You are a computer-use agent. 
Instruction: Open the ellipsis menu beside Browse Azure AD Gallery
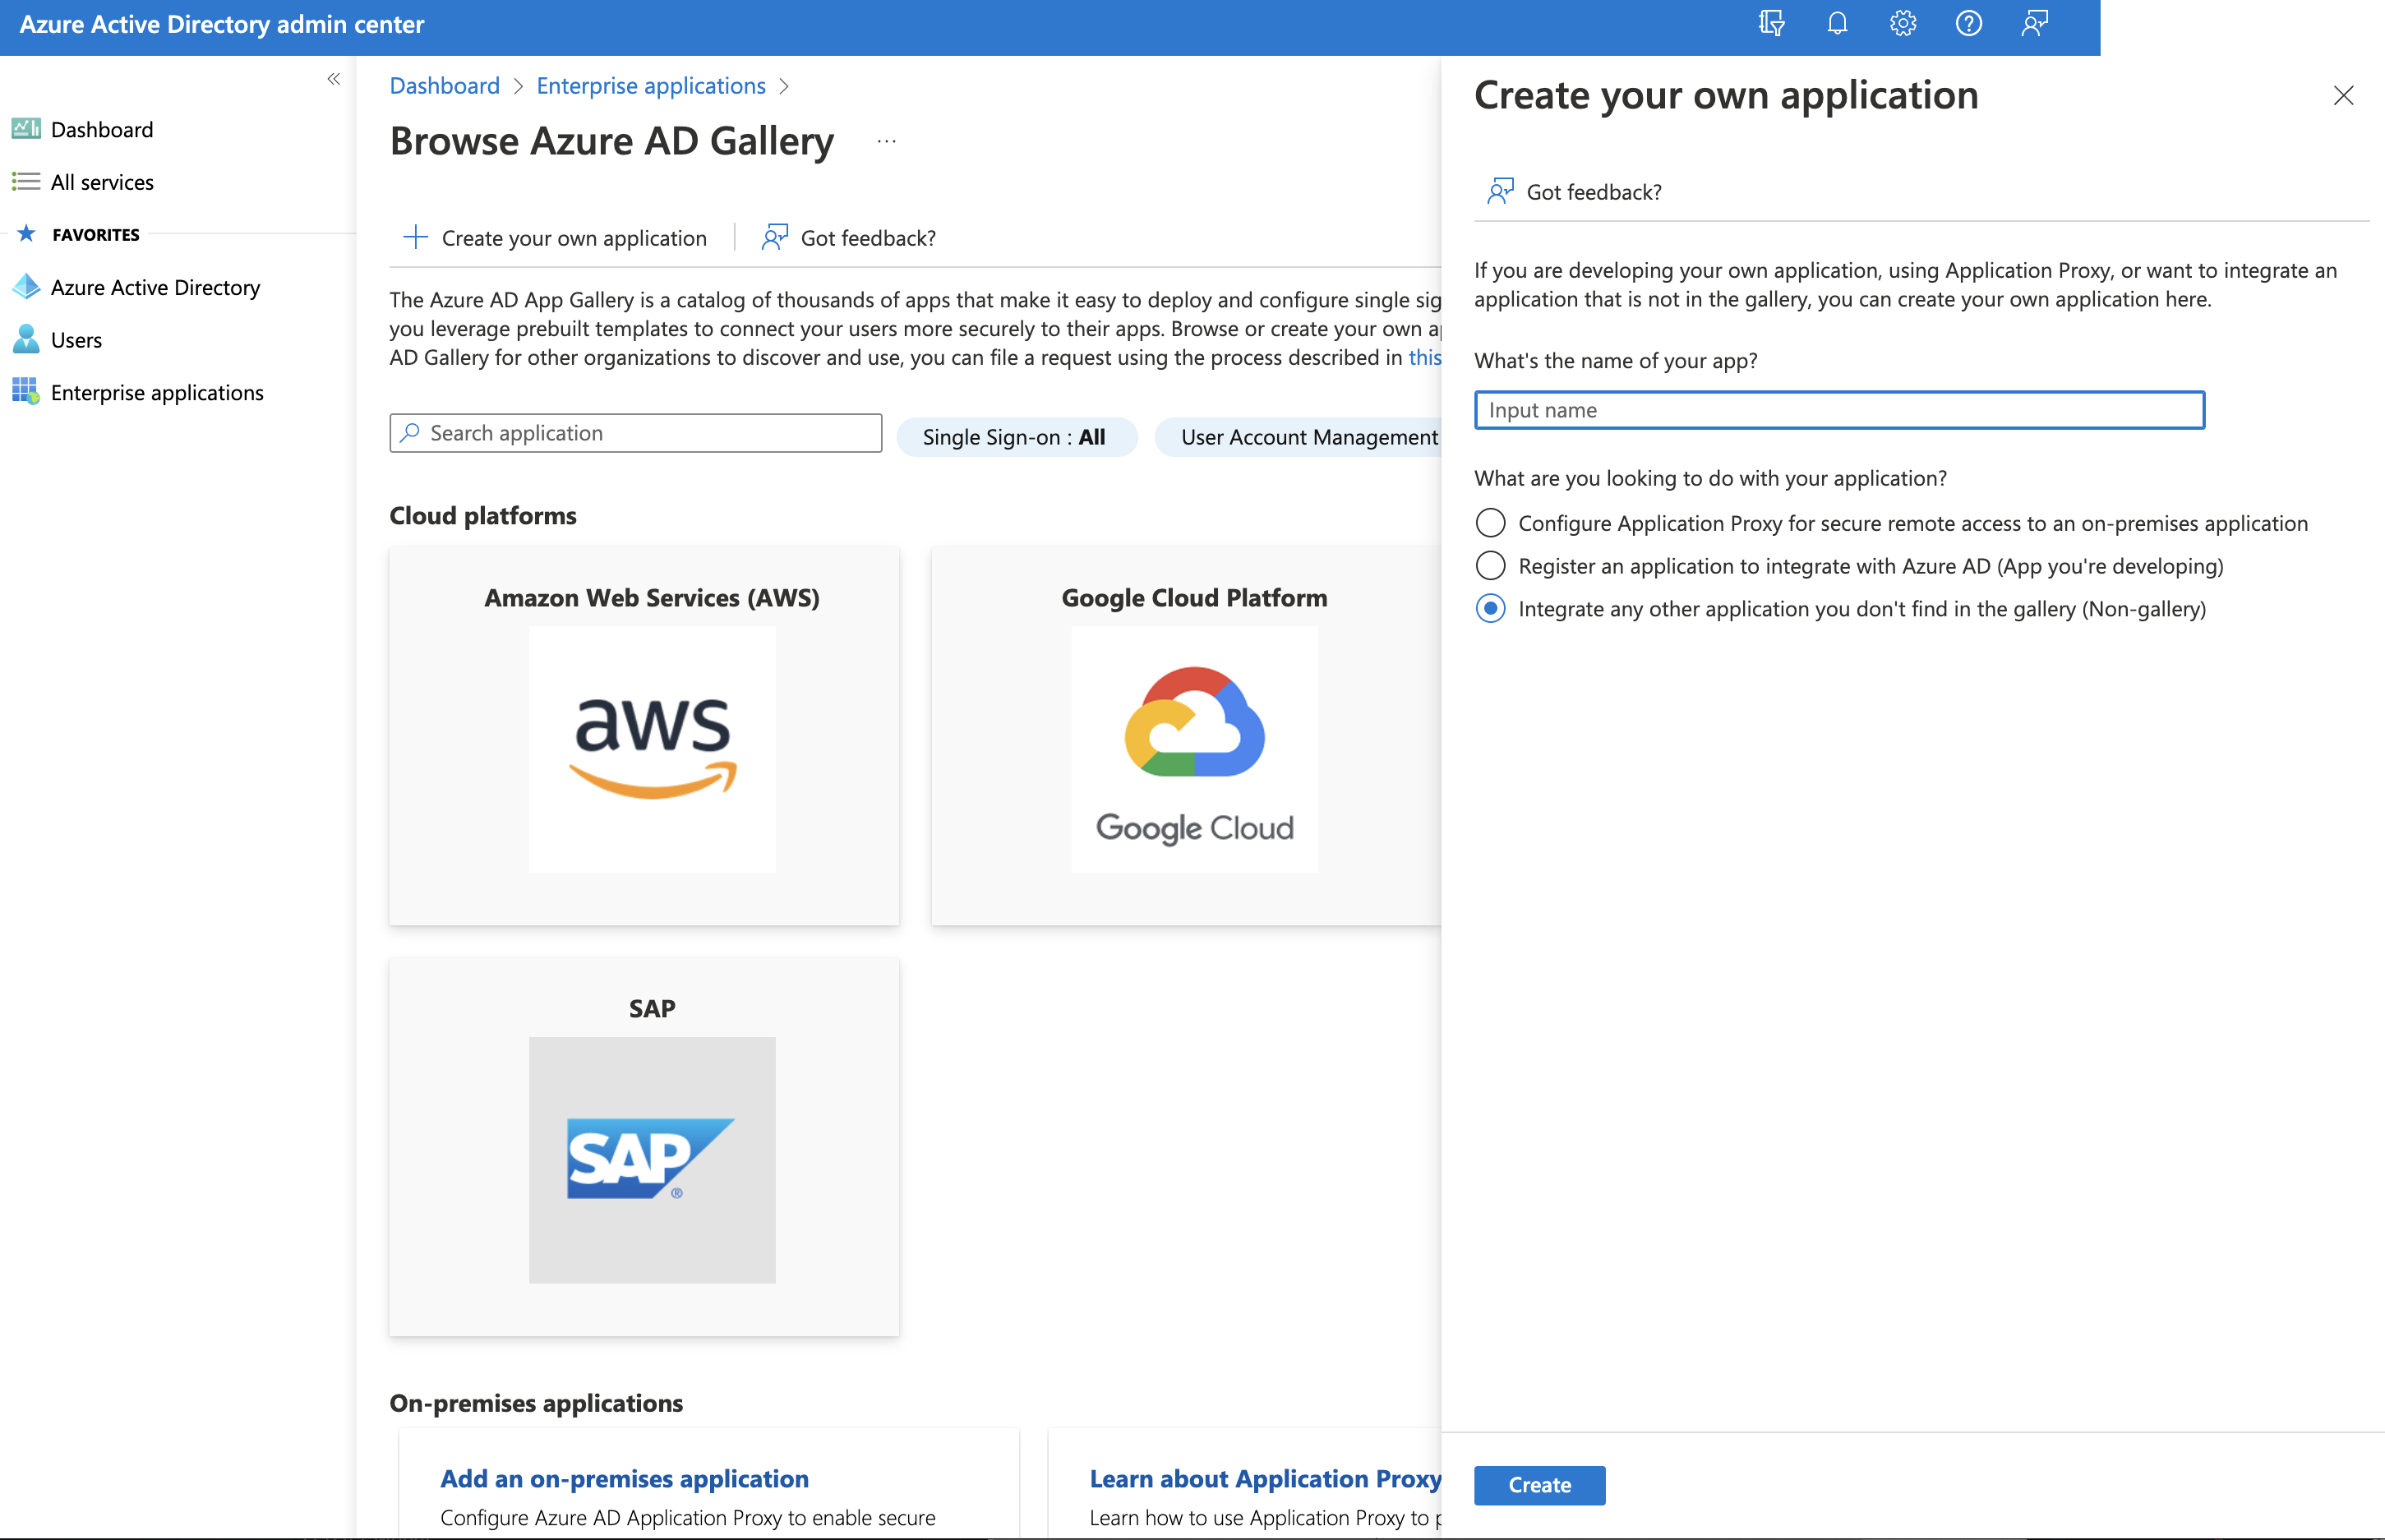coord(887,142)
